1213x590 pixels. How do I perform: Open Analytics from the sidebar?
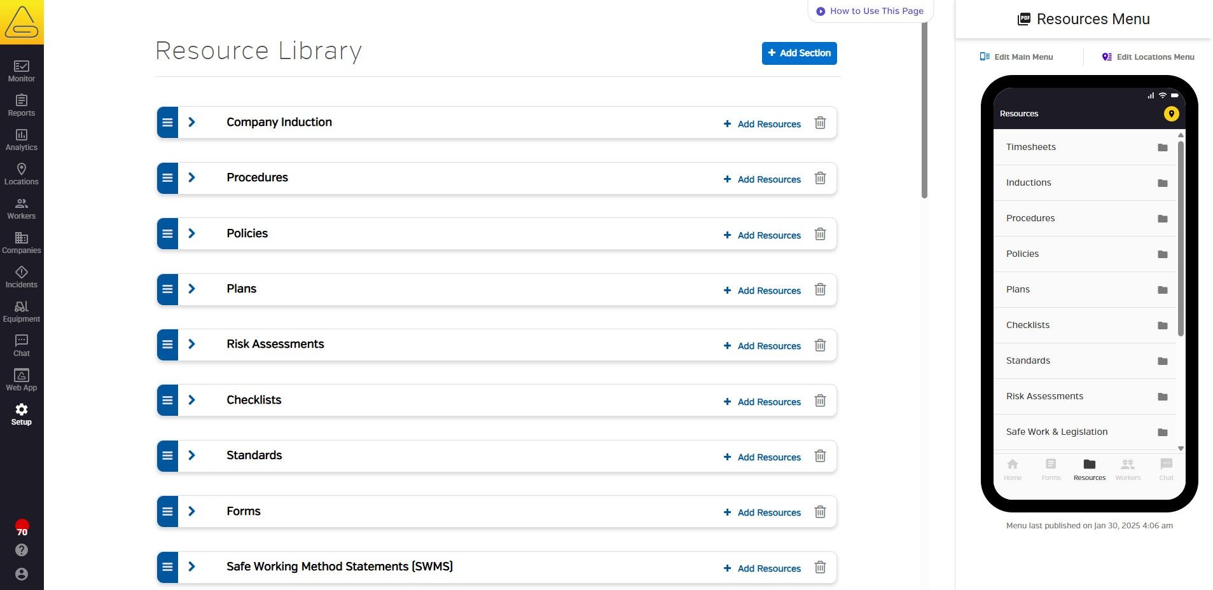tap(22, 140)
